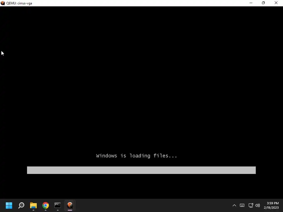Open network status tray icon
Viewport: 283px width, 212px height.
click(x=251, y=205)
